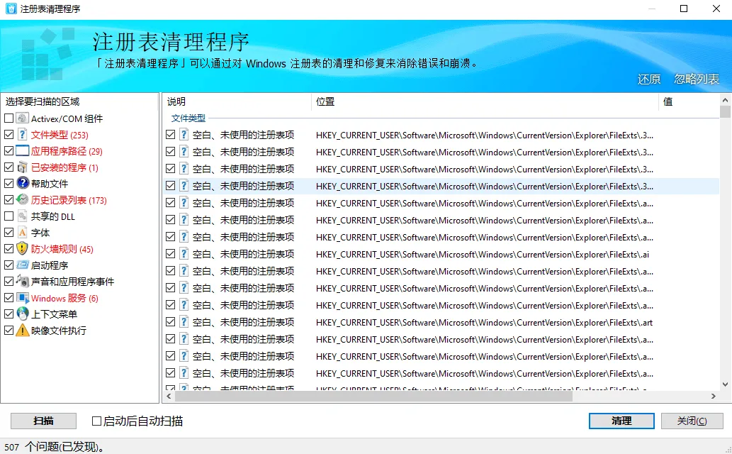Image resolution: width=732 pixels, height=454 pixels.
Task: Click the 已安装的程序 icon
Action: (23, 167)
